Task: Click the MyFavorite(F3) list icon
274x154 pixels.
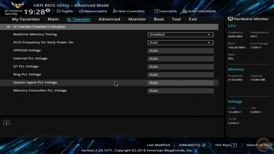Action: pos(81,11)
